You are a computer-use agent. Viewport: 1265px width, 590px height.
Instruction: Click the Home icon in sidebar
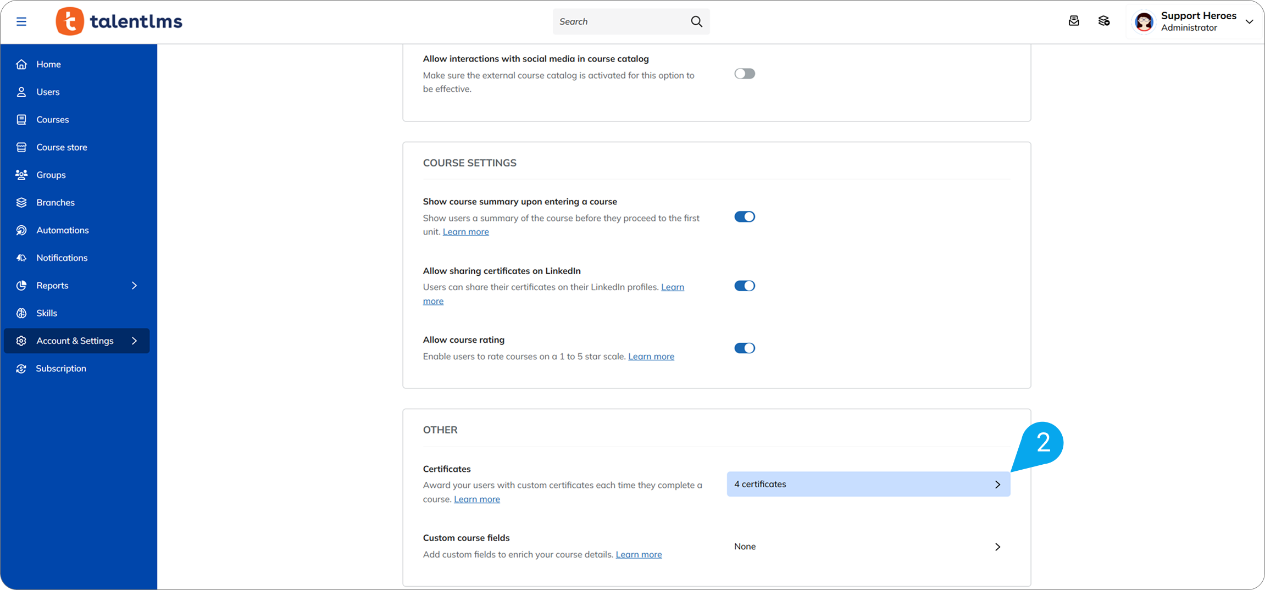pyautogui.click(x=21, y=64)
